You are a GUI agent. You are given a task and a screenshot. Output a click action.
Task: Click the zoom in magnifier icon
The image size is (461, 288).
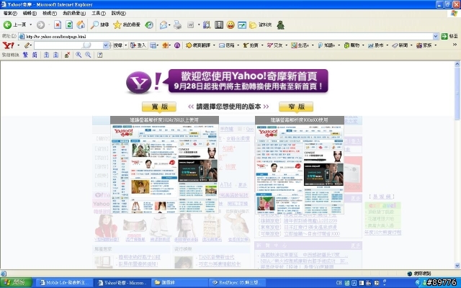pyautogui.click(x=79, y=55)
